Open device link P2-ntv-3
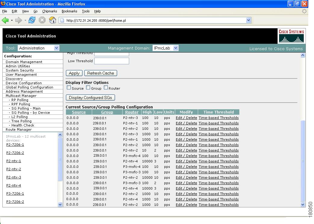Viewport: 314px width, 224px height. (x=14, y=177)
